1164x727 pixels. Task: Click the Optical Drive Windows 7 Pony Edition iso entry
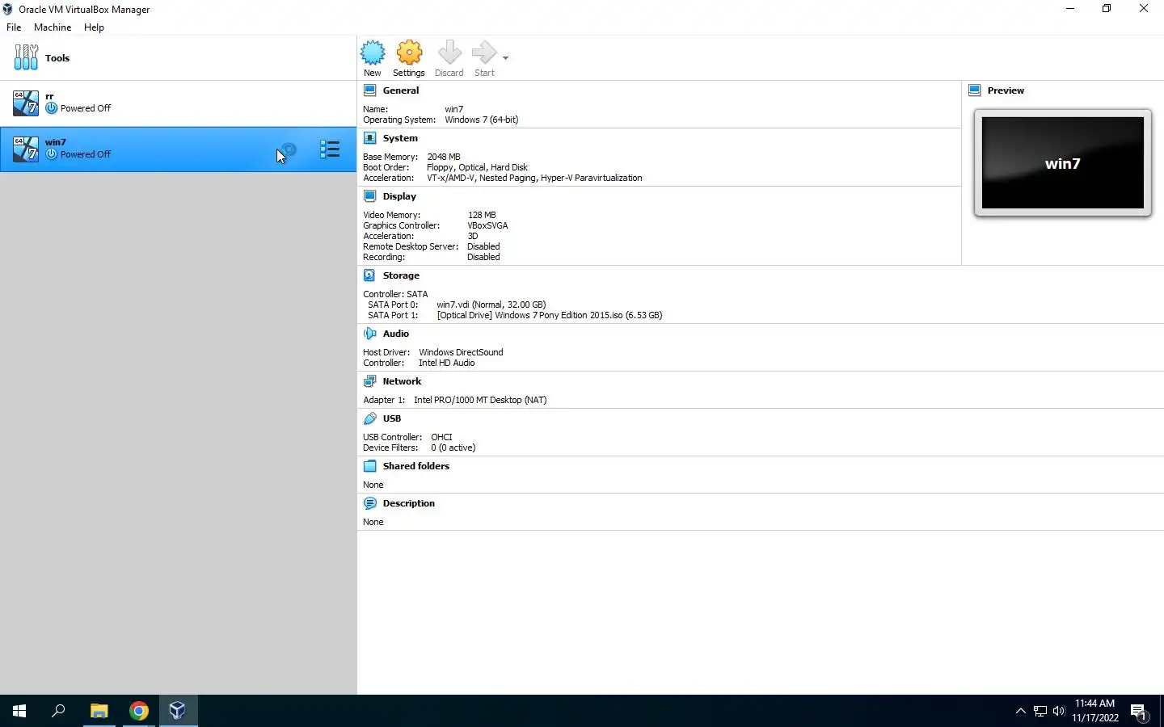550,315
